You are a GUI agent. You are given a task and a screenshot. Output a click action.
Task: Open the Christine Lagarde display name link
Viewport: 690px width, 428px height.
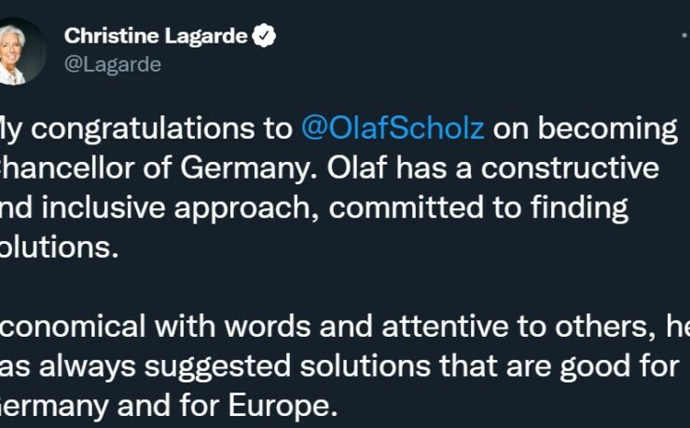point(156,36)
